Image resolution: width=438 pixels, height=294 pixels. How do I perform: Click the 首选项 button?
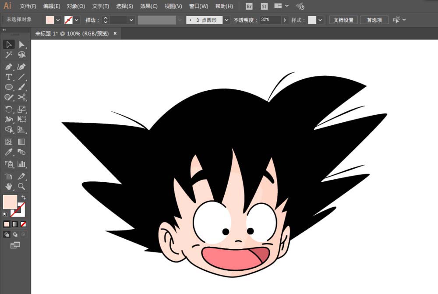click(x=374, y=20)
